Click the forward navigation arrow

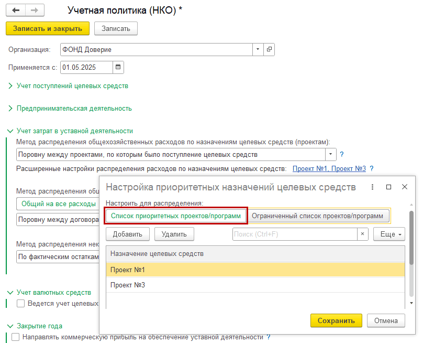pos(35,10)
